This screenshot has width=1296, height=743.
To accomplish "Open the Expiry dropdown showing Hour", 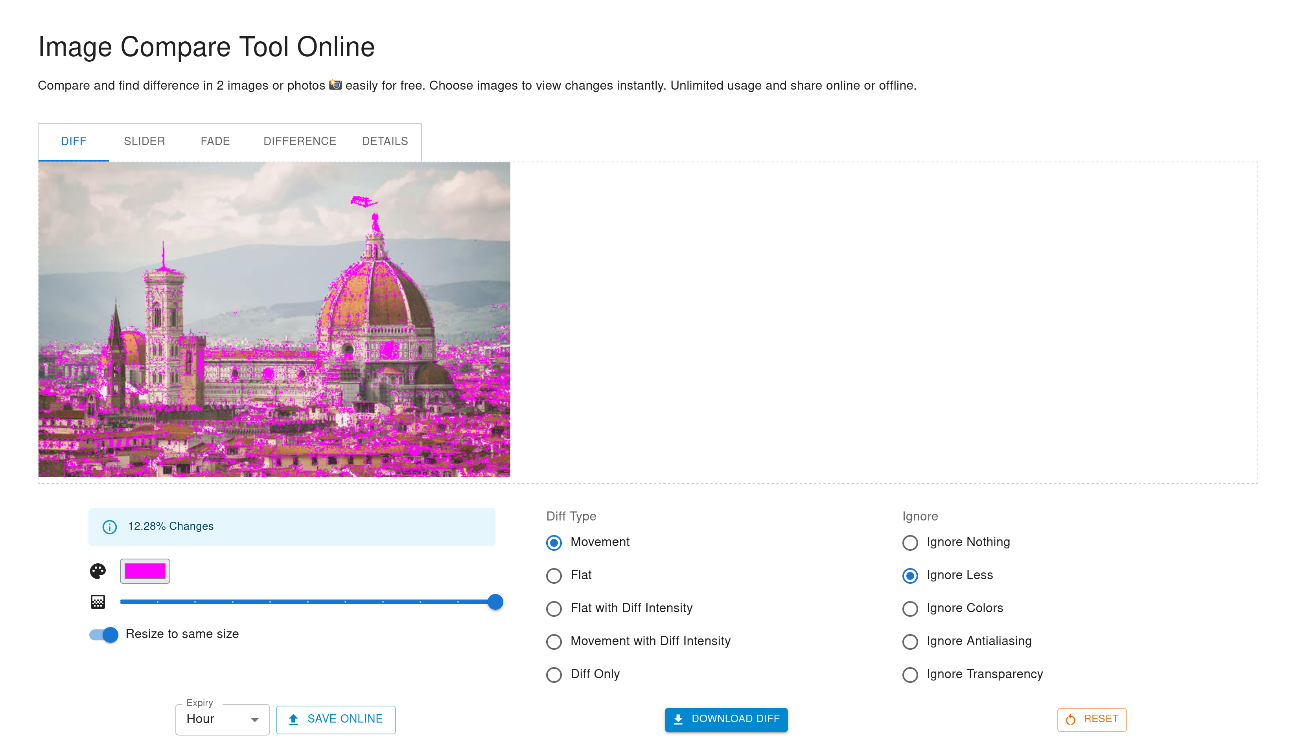I will tap(215, 719).
